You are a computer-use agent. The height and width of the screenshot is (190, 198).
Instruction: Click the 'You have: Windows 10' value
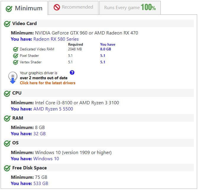click(x=35, y=159)
